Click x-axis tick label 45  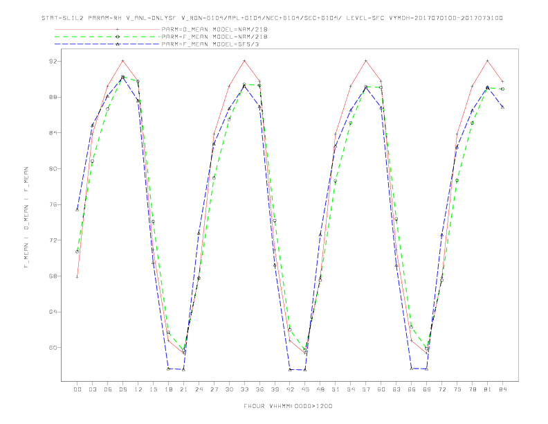305,389
